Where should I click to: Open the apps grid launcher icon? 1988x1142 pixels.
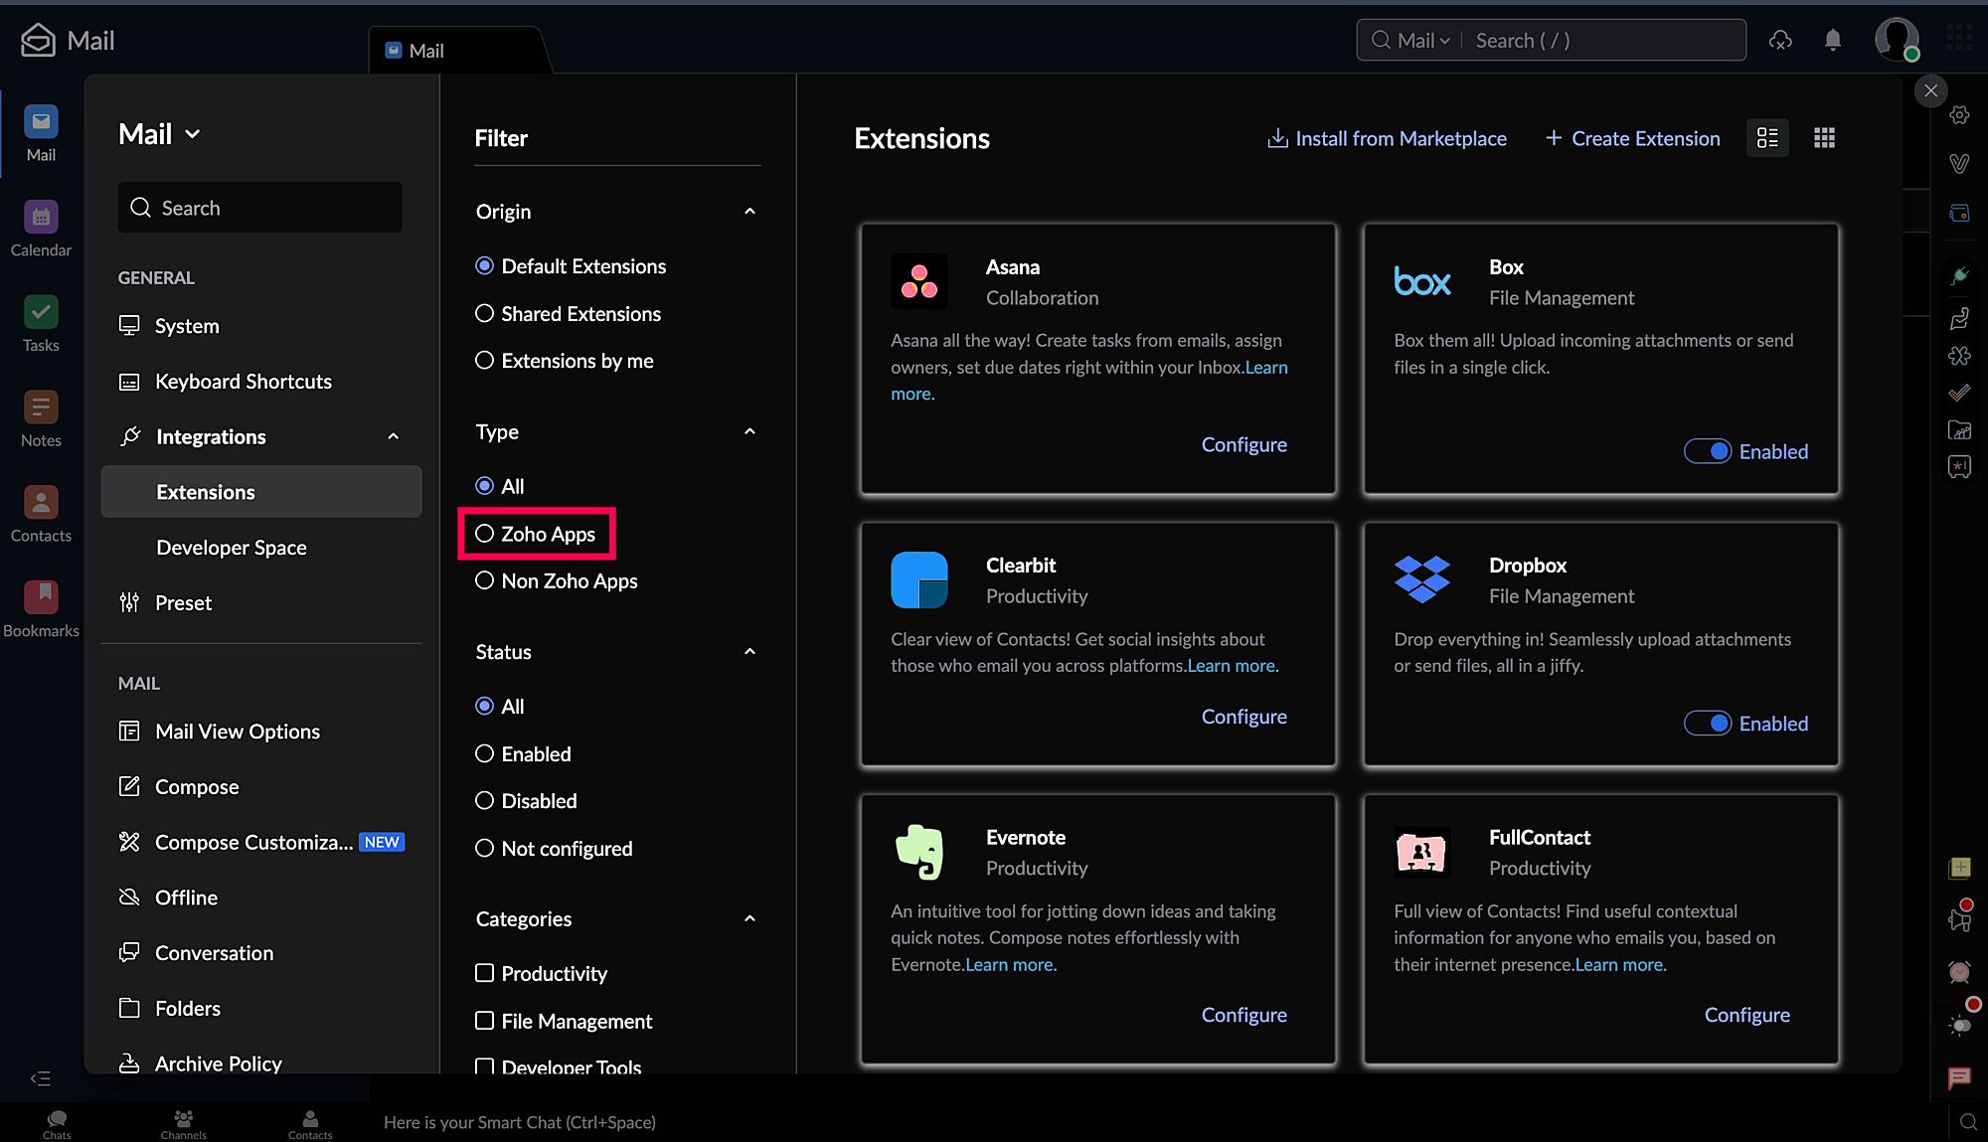tap(1959, 38)
